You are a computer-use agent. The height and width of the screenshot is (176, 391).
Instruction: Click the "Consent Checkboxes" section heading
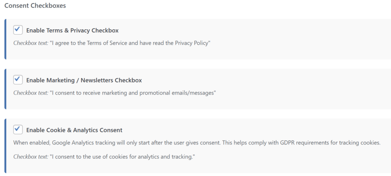(x=35, y=6)
